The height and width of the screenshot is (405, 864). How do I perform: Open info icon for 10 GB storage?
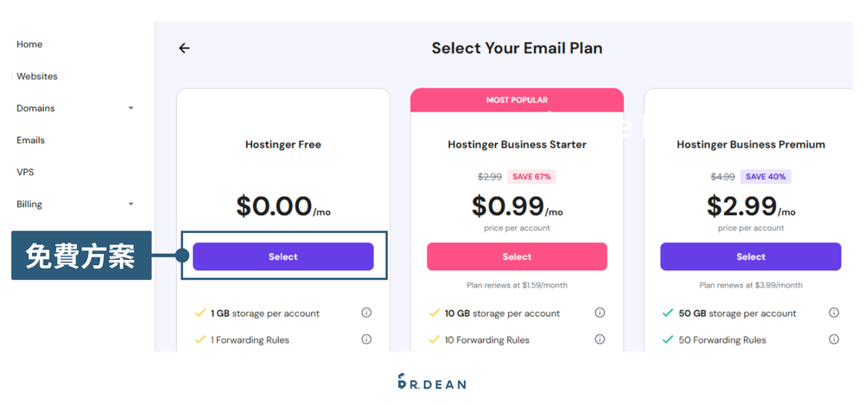pos(600,313)
